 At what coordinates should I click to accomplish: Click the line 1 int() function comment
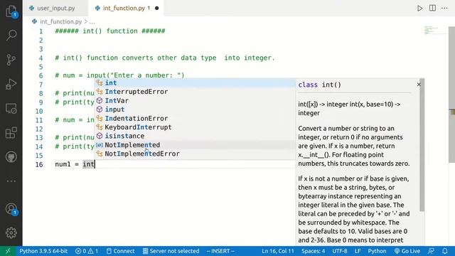click(110, 31)
